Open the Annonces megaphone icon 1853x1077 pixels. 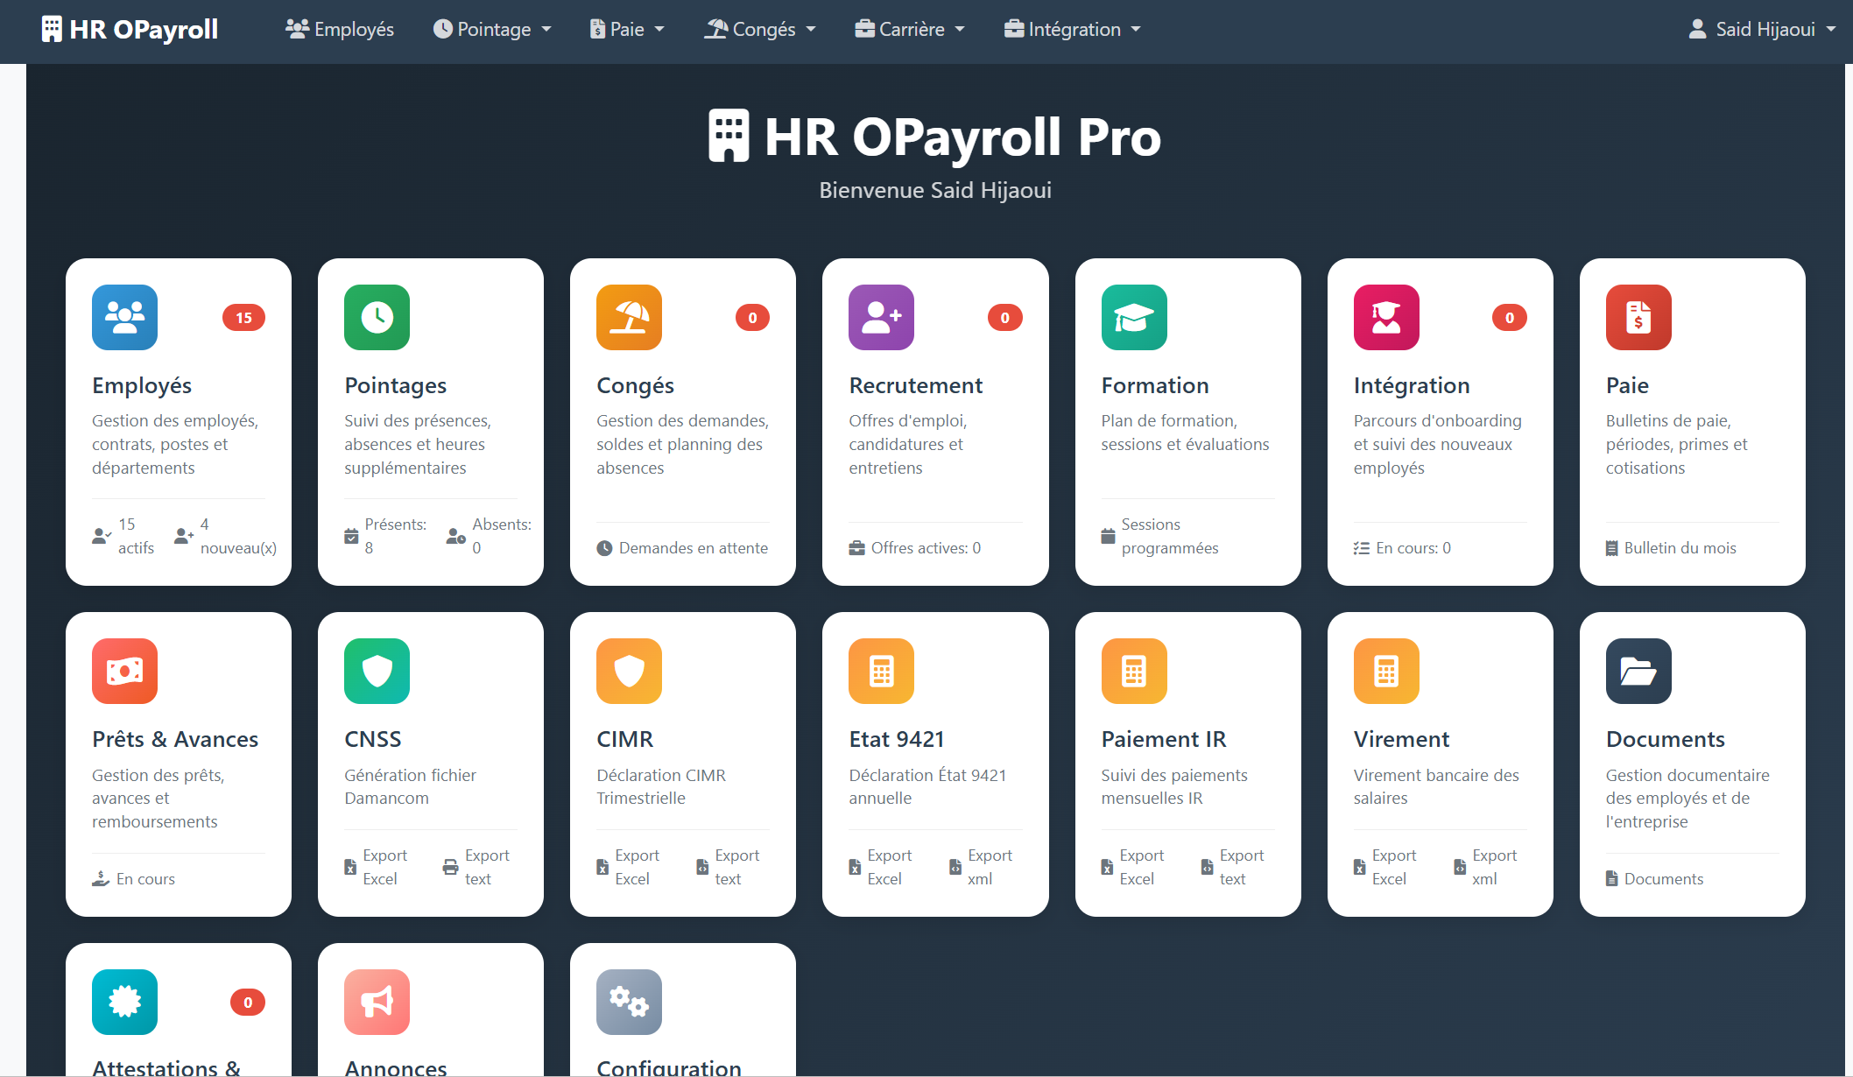pyautogui.click(x=377, y=1002)
